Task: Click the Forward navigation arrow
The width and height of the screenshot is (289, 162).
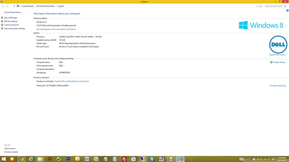Action: pyautogui.click(x=7, y=6)
